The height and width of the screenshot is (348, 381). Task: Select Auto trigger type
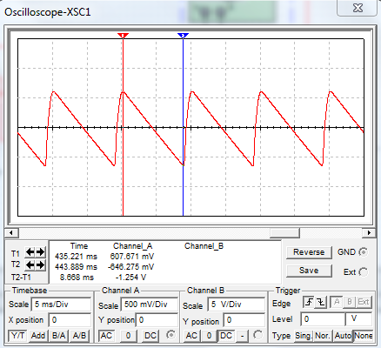pyautogui.click(x=343, y=336)
